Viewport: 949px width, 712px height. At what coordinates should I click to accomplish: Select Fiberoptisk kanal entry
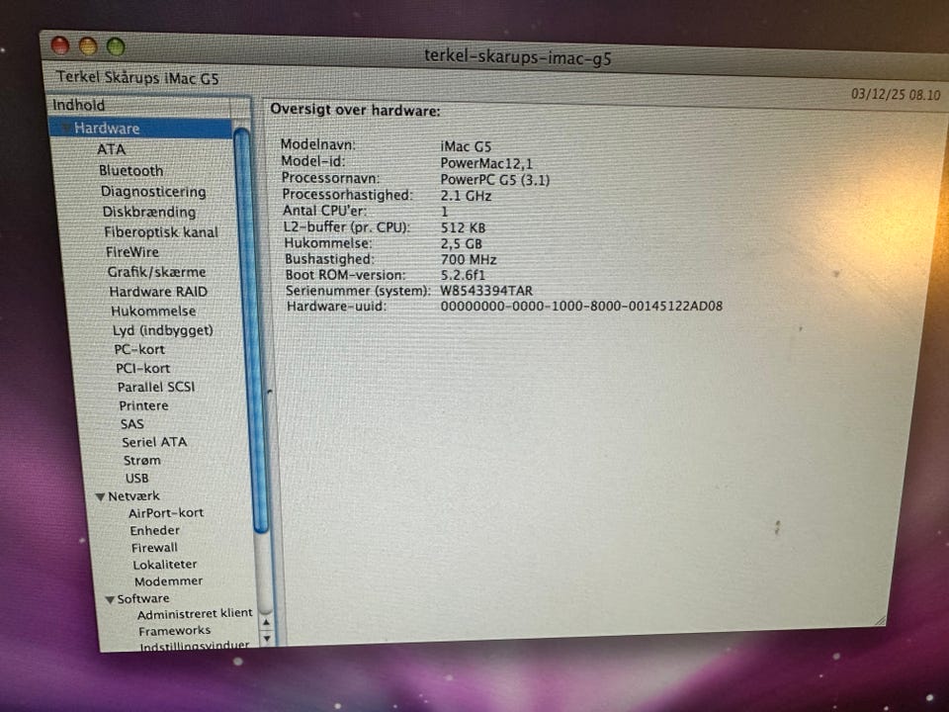coord(161,232)
